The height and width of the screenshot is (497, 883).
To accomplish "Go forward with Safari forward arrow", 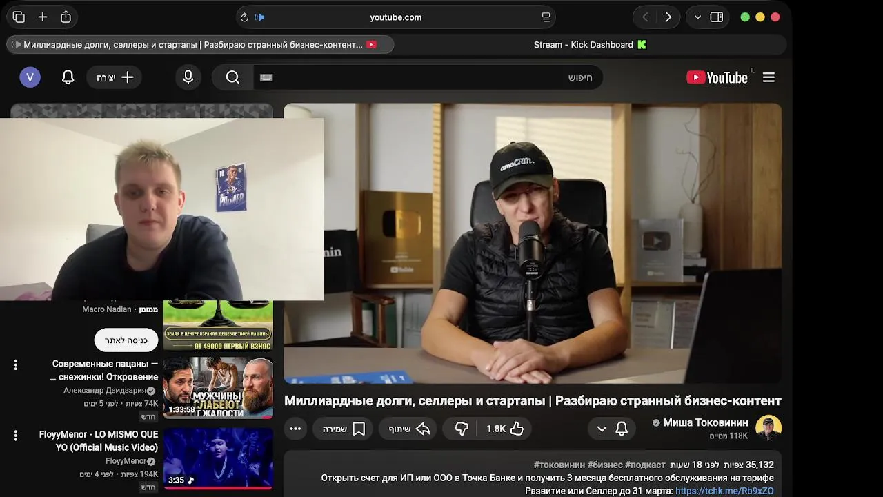I will tap(668, 17).
